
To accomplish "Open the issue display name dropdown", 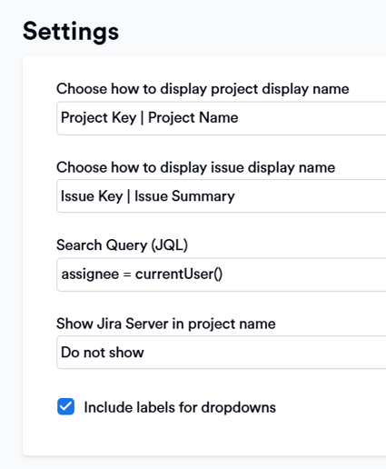I will click(x=222, y=196).
